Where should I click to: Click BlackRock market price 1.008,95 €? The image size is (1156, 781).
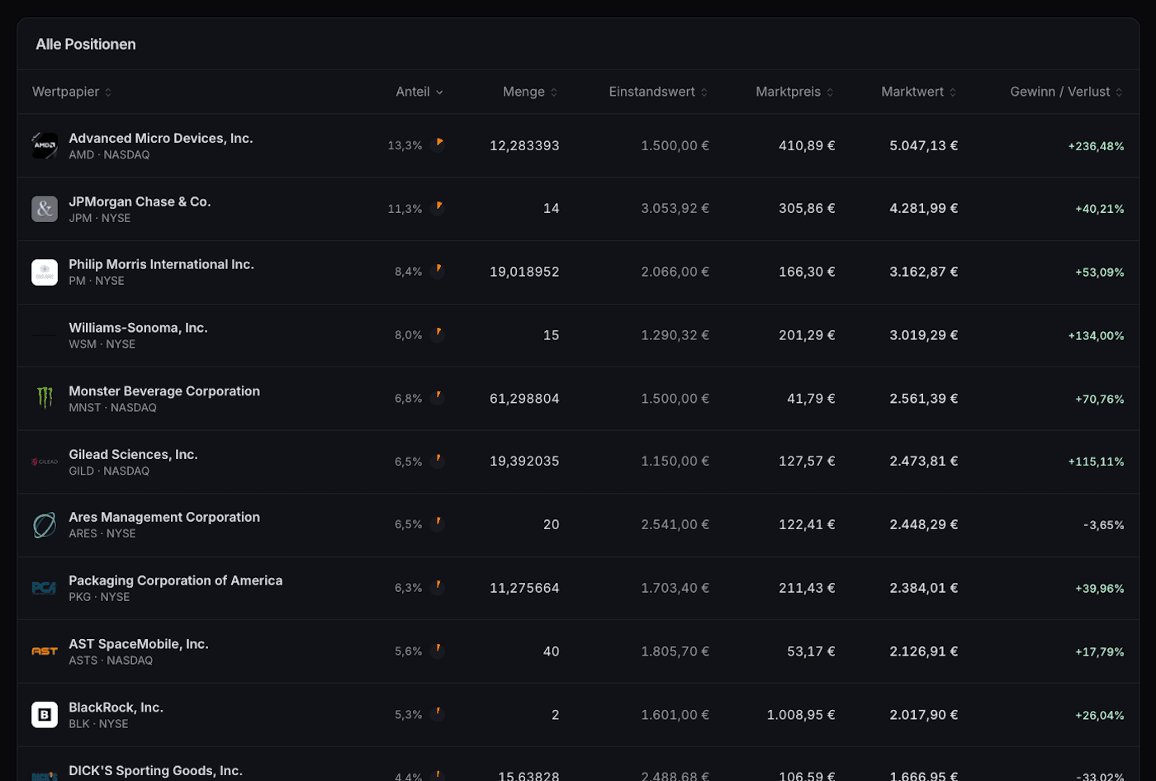[801, 715]
